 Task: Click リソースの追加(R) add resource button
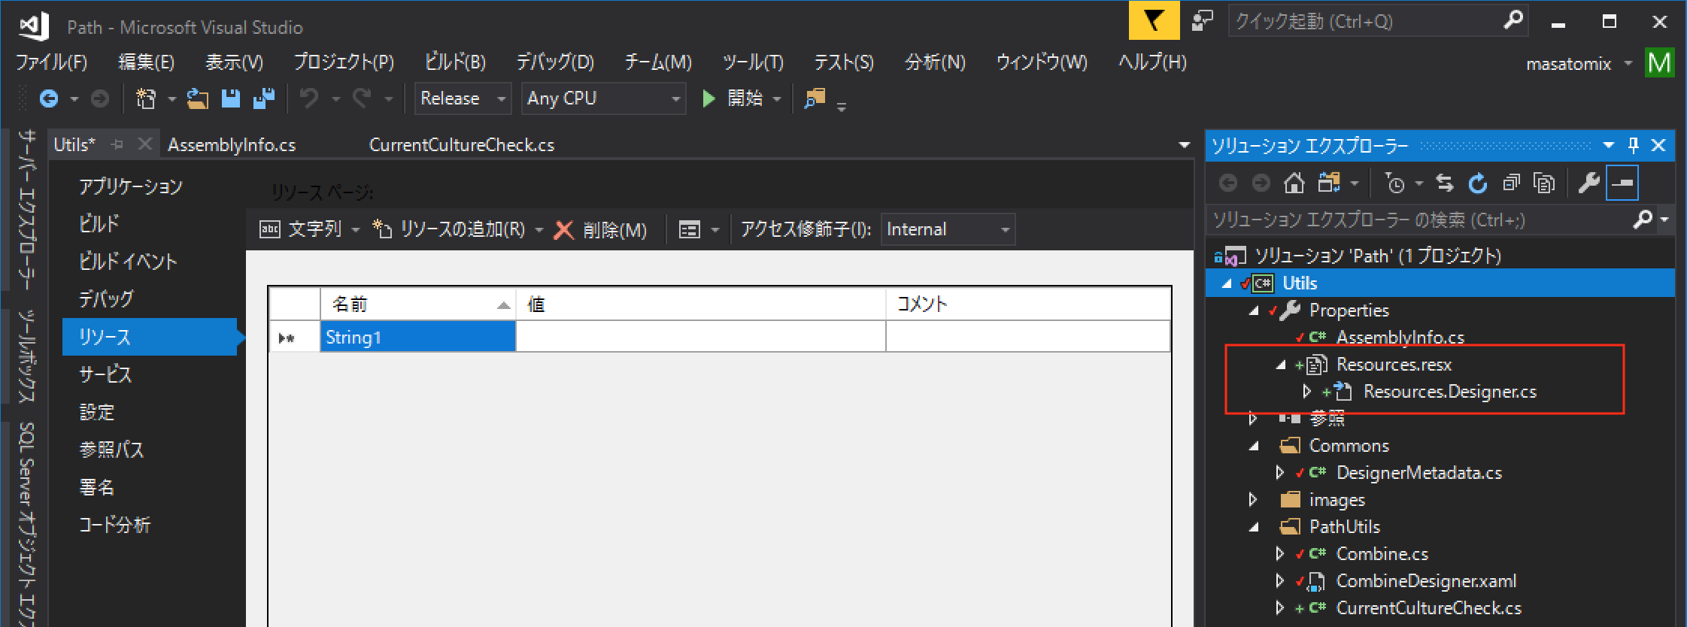pos(450,229)
